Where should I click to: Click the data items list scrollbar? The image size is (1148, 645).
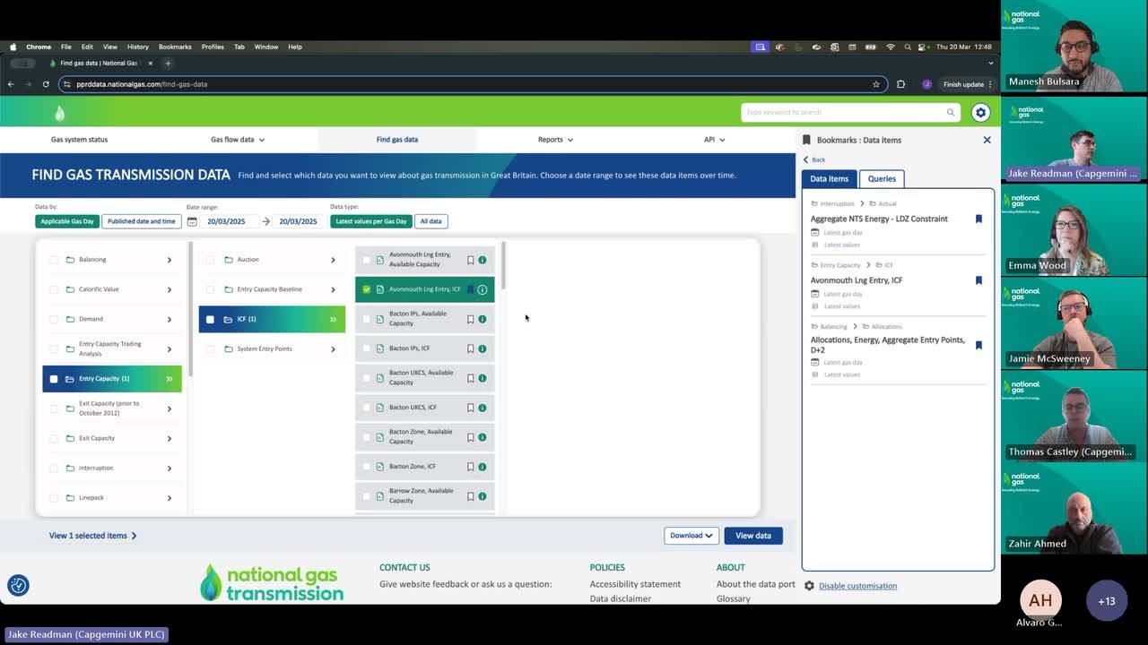coord(504,266)
